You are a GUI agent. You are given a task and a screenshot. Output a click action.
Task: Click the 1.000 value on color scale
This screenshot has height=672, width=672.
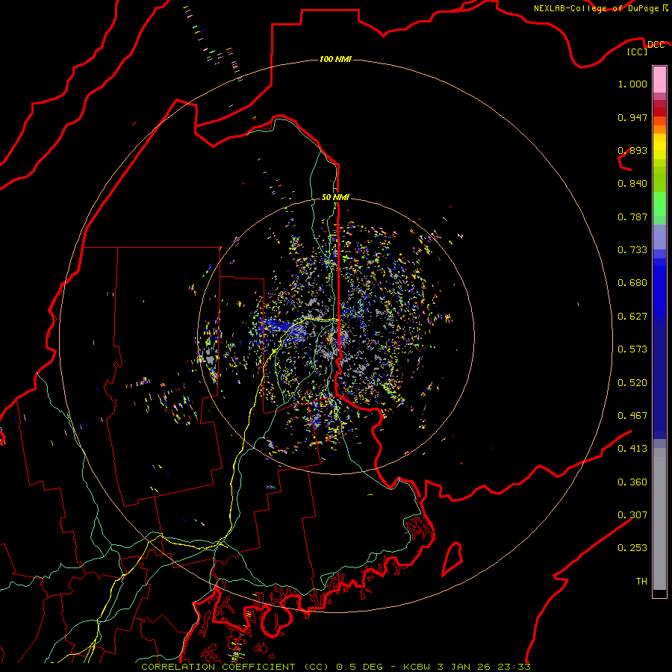(632, 84)
